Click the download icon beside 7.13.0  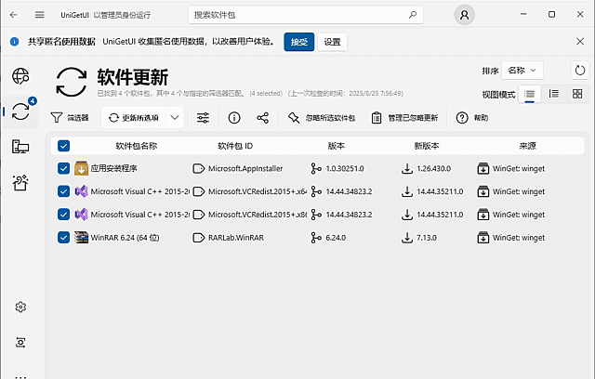coord(407,238)
